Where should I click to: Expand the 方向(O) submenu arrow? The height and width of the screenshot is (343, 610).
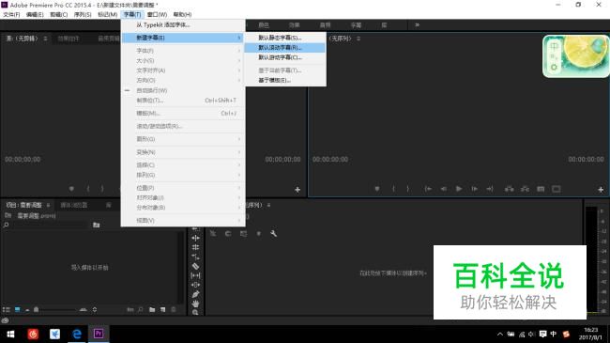point(239,80)
